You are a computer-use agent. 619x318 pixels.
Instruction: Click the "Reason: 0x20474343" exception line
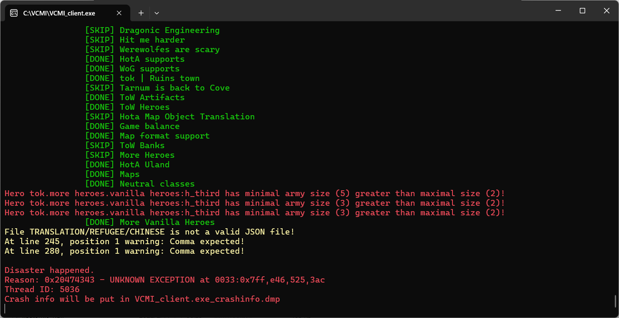pyautogui.click(x=165, y=280)
